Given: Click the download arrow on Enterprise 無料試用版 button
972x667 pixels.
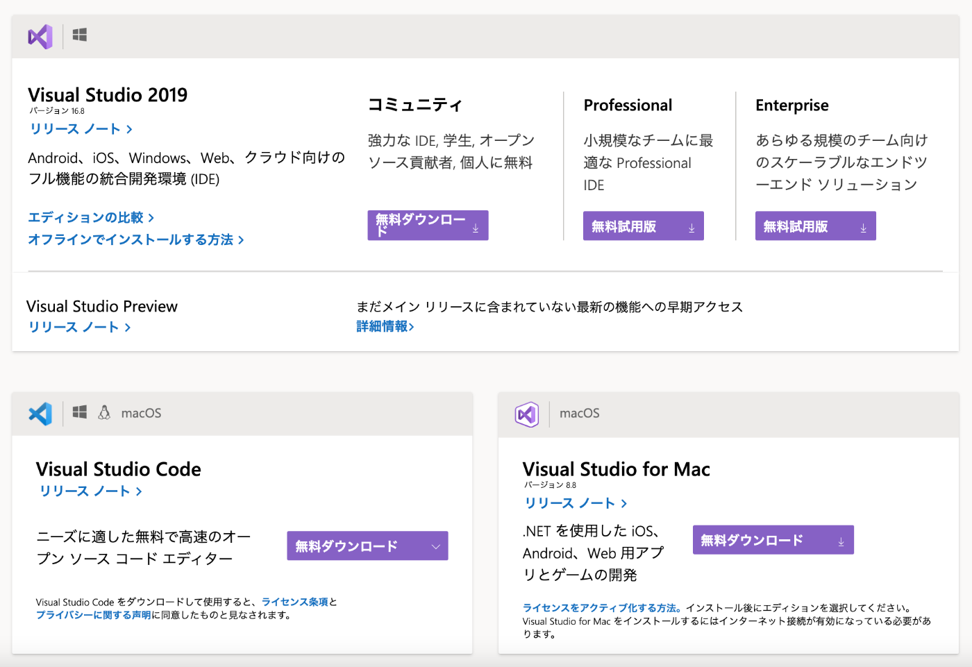Looking at the screenshot, I should point(863,228).
